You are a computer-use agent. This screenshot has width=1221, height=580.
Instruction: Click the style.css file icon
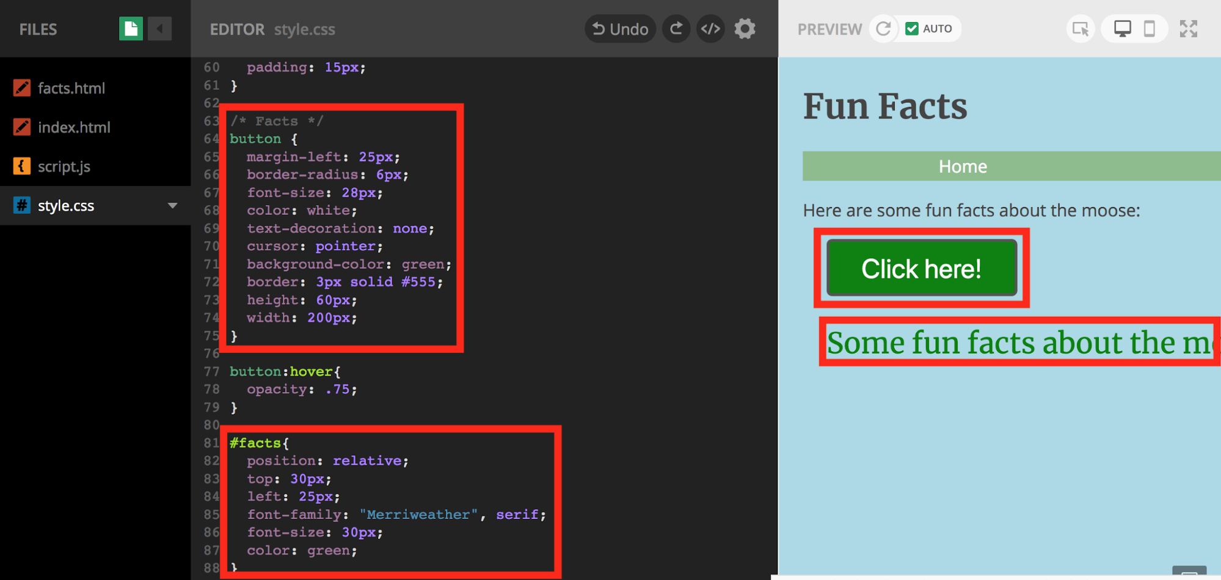(22, 205)
